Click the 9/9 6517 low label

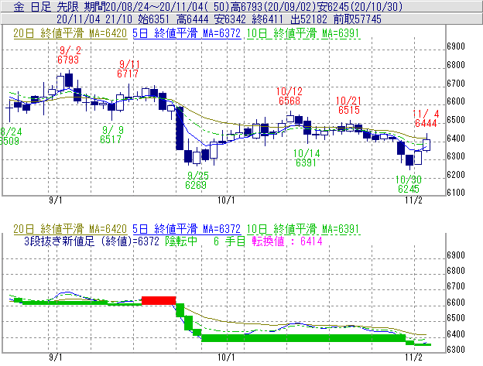(111, 135)
